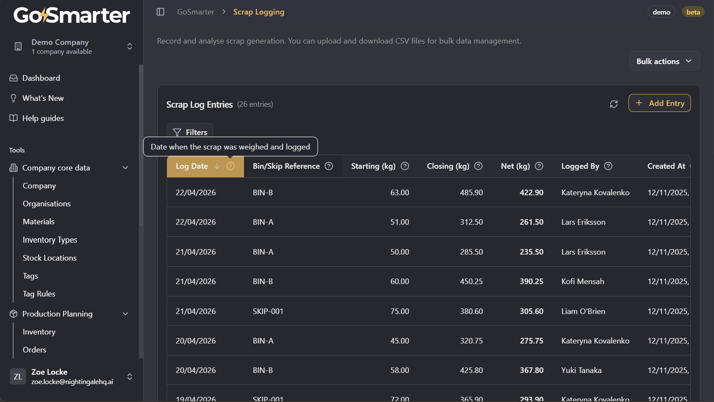Click the Log Date help icon
Image resolution: width=714 pixels, height=402 pixels.
(230, 166)
